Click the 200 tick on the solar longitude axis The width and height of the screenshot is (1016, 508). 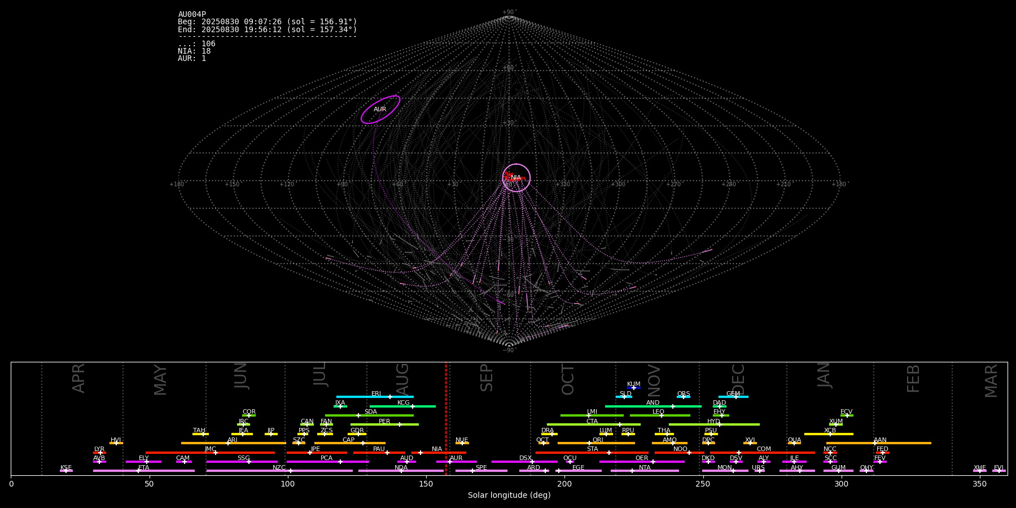point(564,484)
